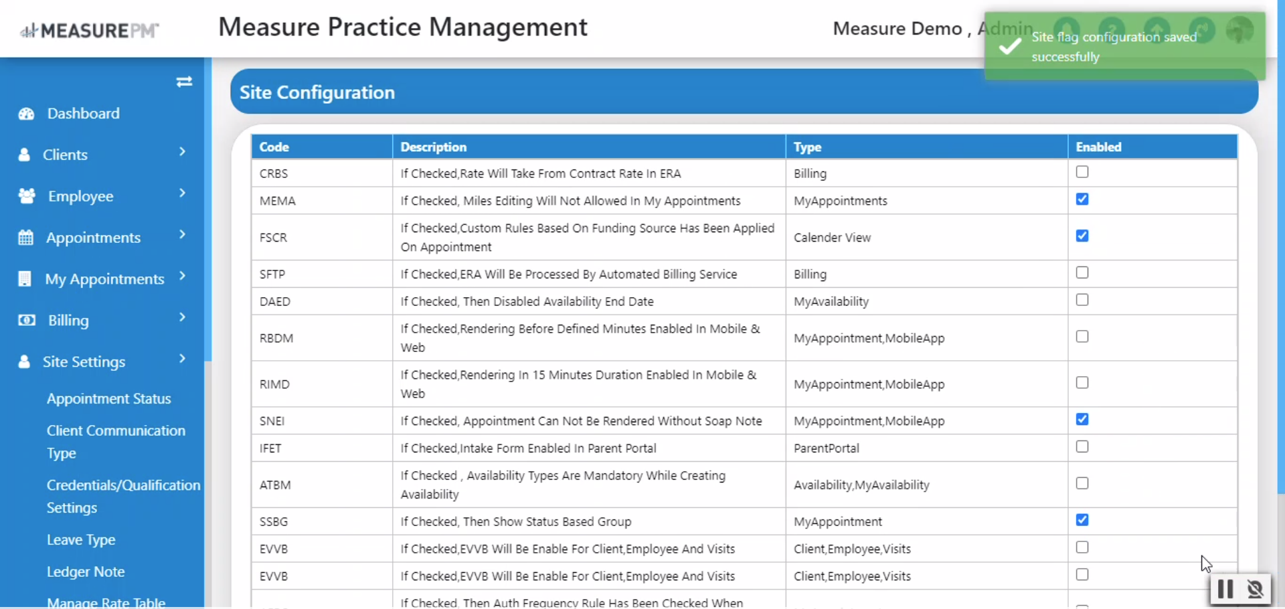
Task: Dismiss the saved successfully notification
Action: (1124, 46)
